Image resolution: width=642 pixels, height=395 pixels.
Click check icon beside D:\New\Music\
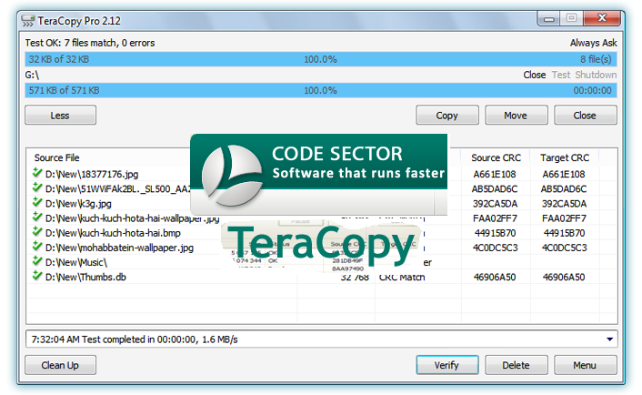37,261
